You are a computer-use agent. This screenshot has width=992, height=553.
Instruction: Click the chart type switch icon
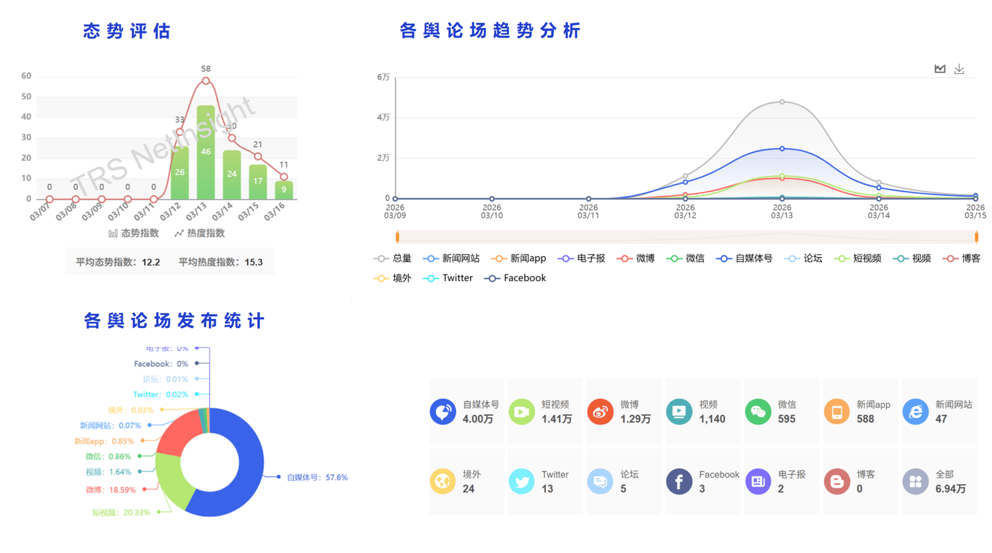tap(939, 69)
